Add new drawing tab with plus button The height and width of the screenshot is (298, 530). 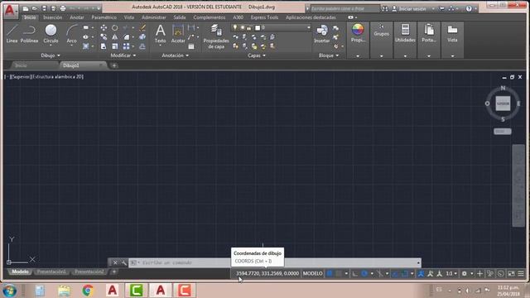coord(114,65)
